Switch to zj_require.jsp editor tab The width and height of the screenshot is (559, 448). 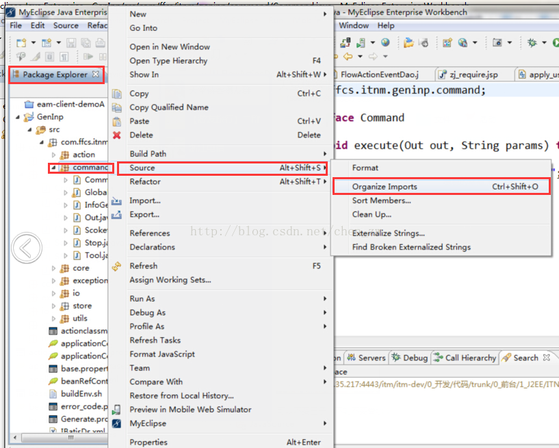(x=473, y=75)
